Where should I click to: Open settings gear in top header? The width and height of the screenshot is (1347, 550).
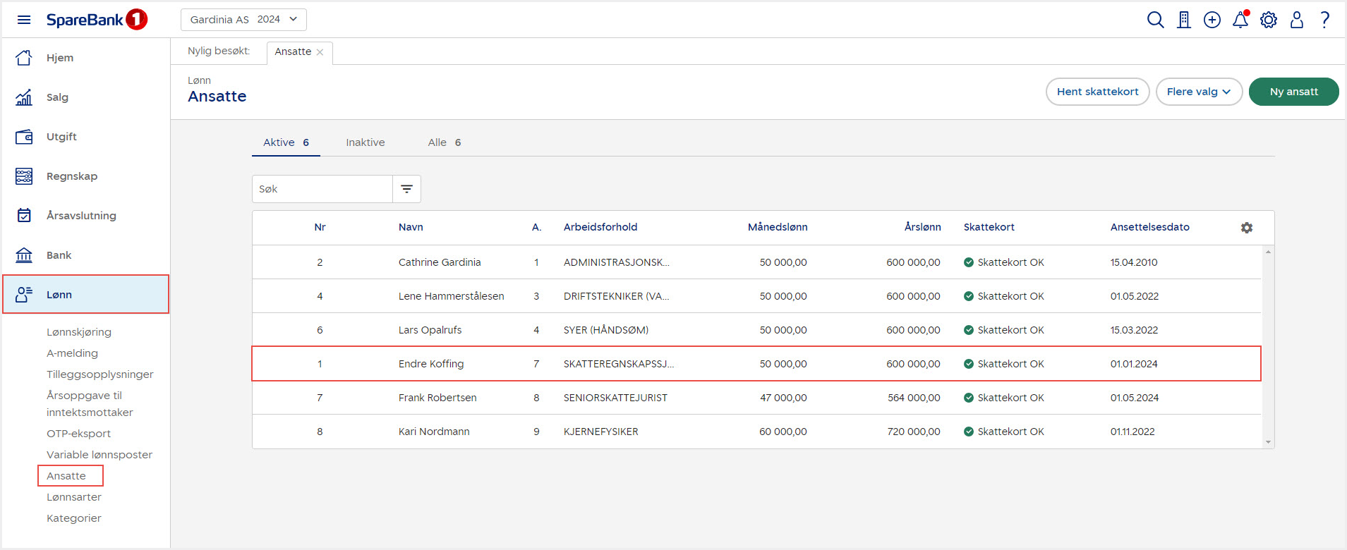point(1269,20)
